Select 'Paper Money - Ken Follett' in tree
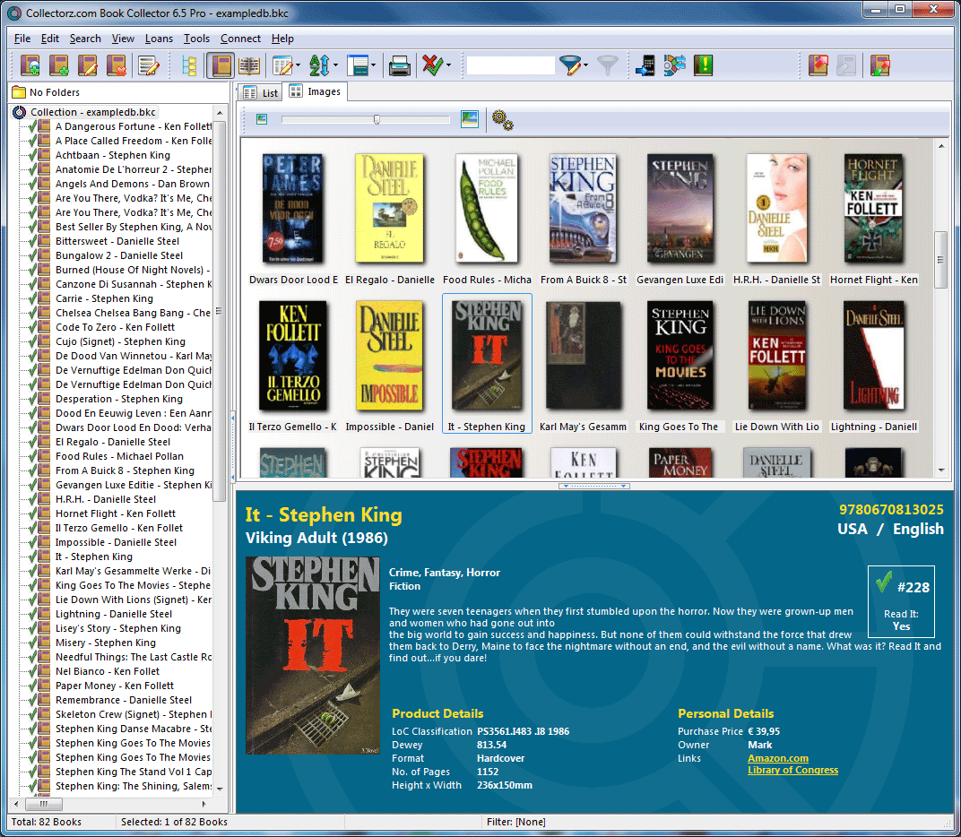Viewport: 961px width, 837px height. click(x=115, y=686)
